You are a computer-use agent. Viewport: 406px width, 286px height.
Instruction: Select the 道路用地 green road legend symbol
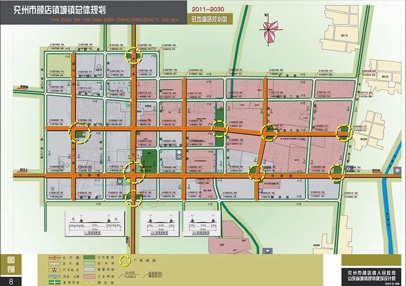(54, 282)
